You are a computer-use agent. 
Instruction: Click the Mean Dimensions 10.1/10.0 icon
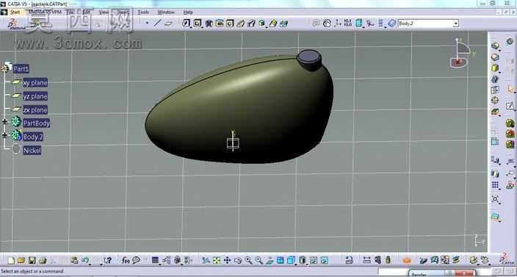click(x=348, y=24)
